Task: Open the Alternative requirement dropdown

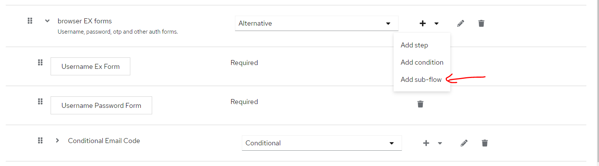Action: point(317,23)
